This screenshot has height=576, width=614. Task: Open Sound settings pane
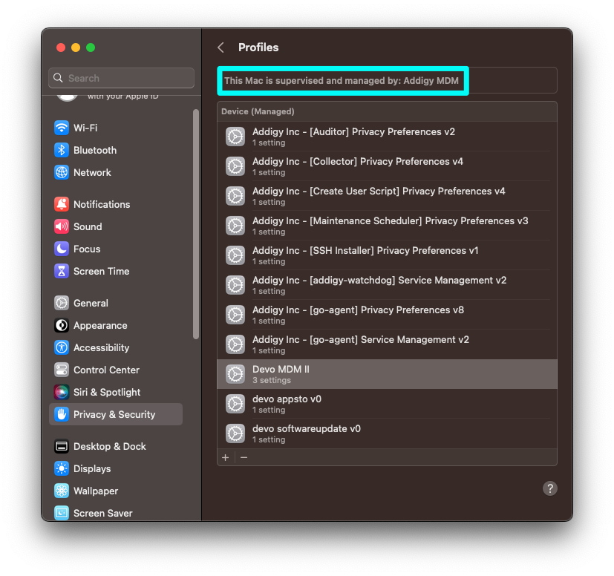116,226
